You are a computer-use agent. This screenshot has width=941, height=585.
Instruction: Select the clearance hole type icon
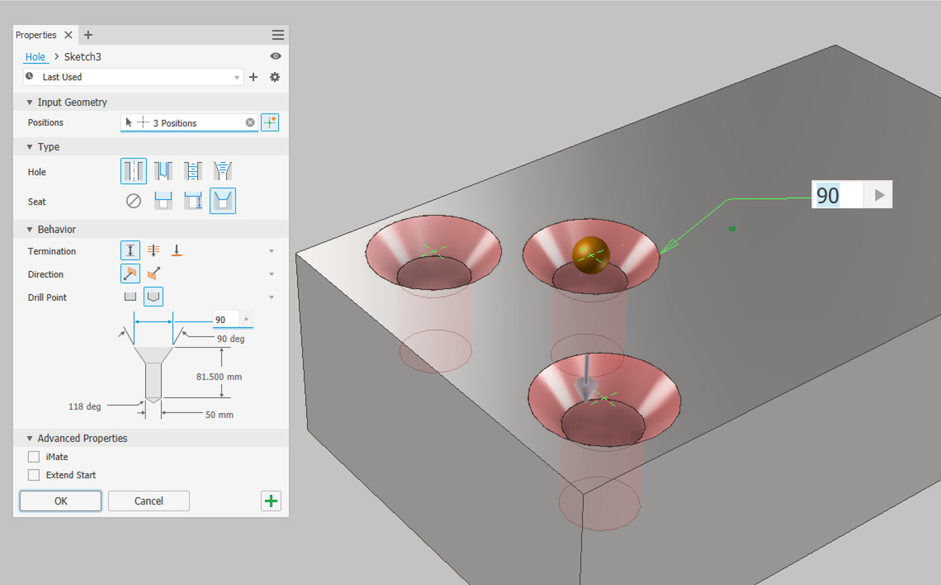pos(163,171)
